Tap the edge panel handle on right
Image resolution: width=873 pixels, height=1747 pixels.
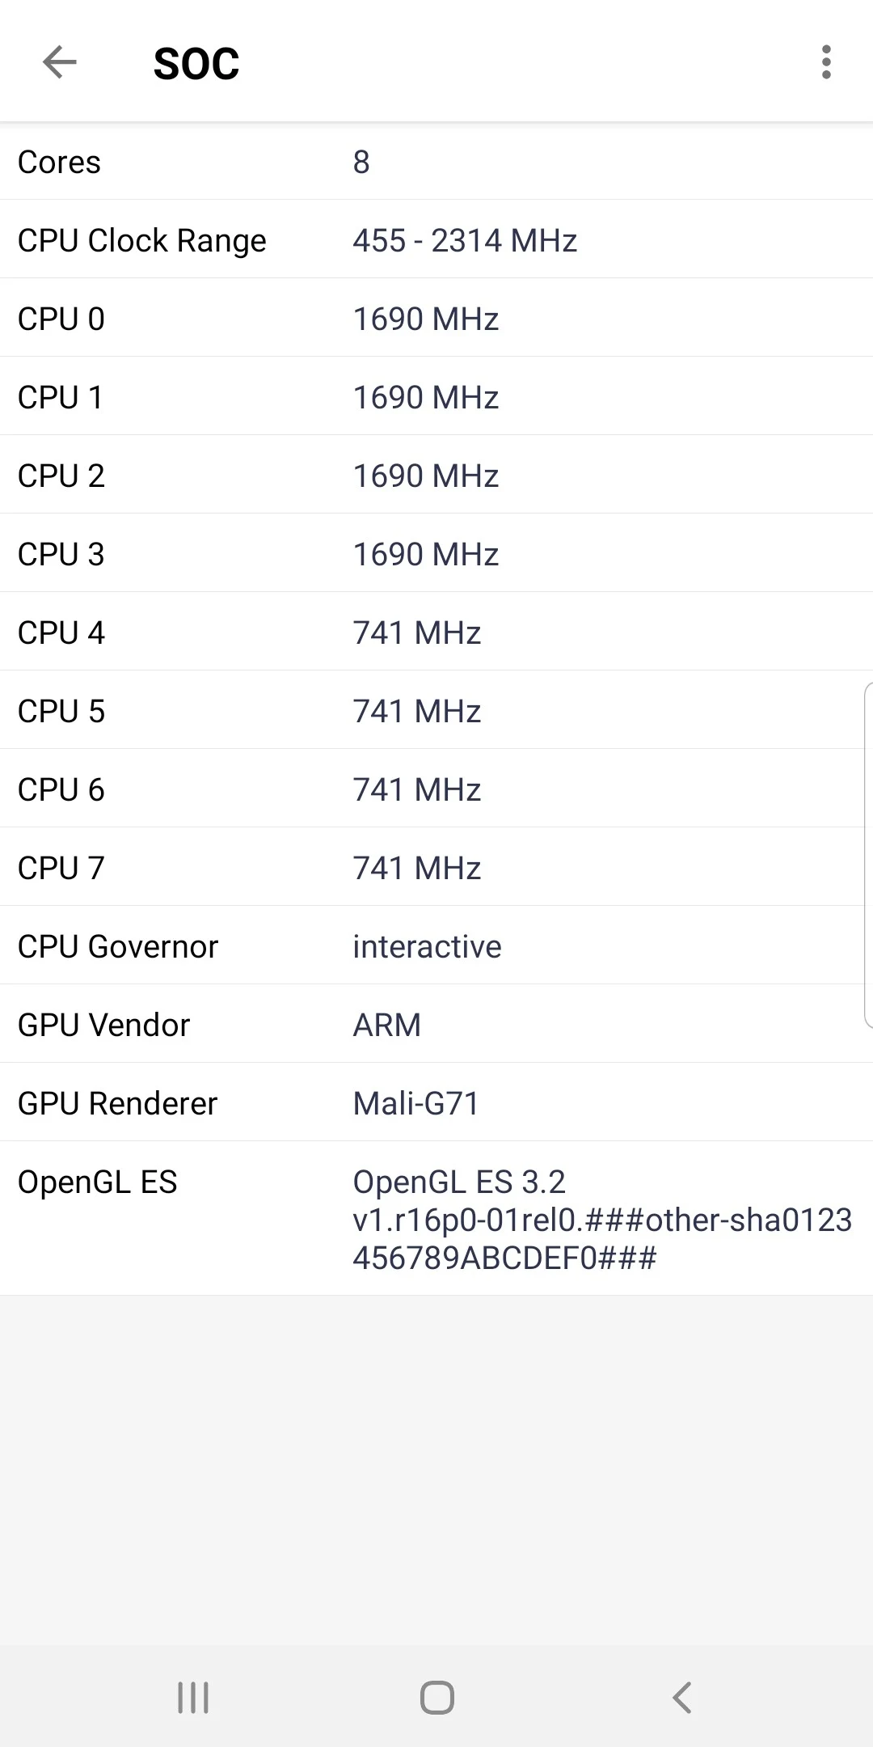867,856
